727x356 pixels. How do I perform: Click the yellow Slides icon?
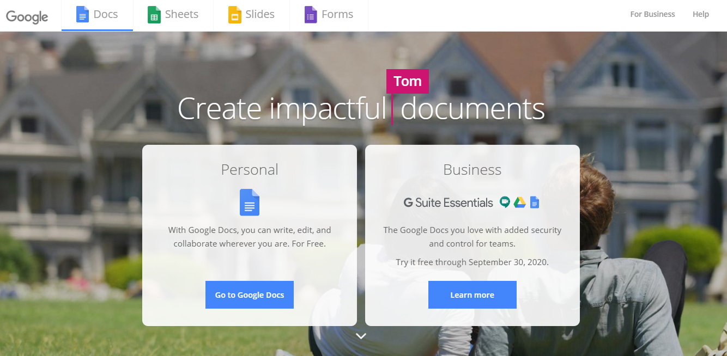pyautogui.click(x=235, y=15)
